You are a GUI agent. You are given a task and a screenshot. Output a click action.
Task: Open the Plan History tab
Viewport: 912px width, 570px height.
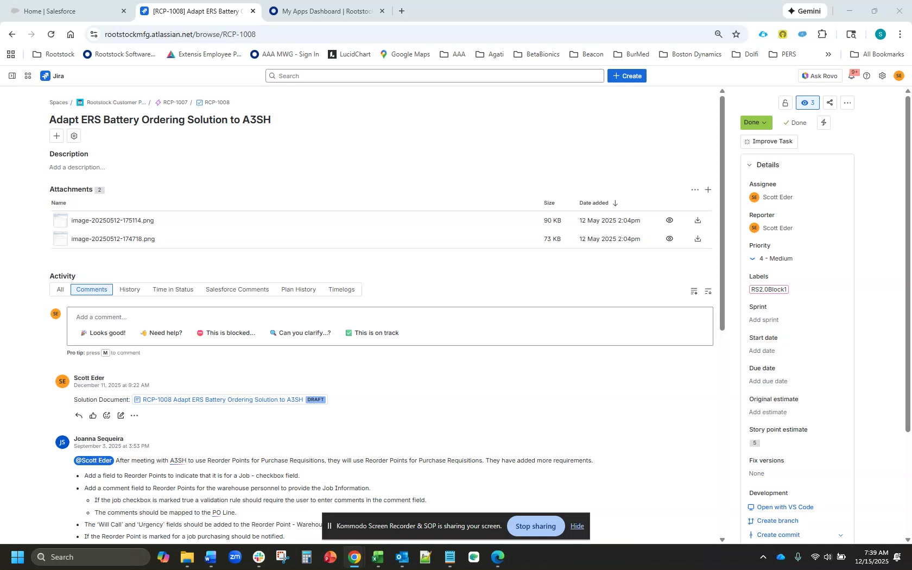tap(299, 290)
